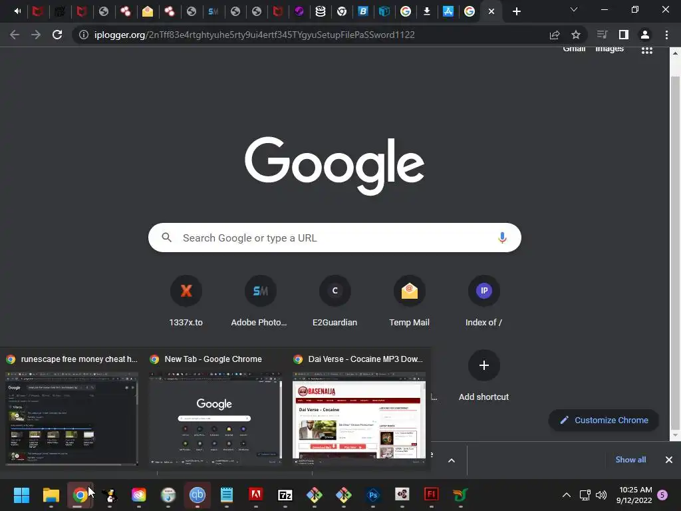The width and height of the screenshot is (681, 511).
Task: Select the New Tab - Google Chrome preview
Action: (x=215, y=411)
